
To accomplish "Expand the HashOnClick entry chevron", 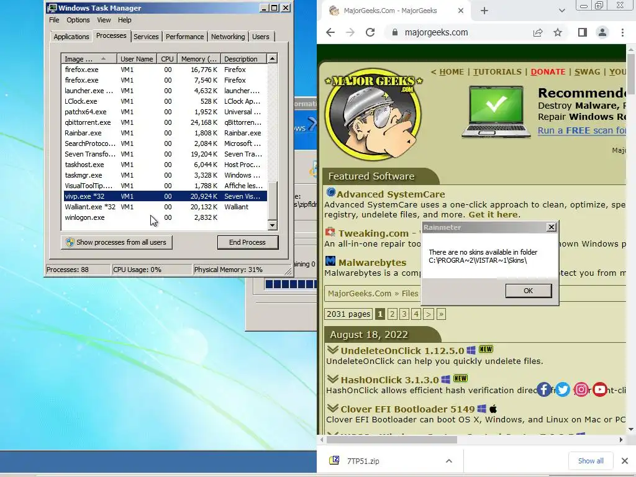I will coord(333,378).
